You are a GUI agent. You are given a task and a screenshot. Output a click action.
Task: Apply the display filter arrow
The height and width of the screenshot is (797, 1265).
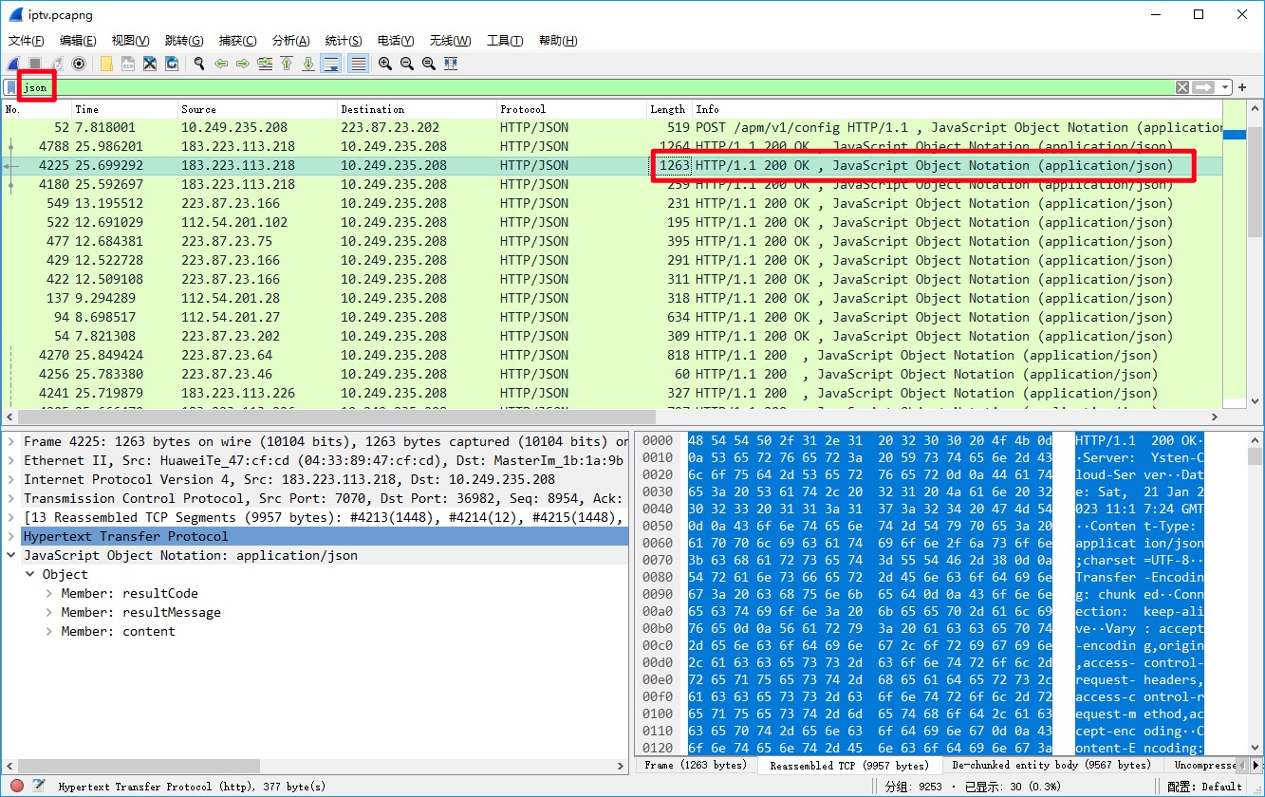[x=1204, y=87]
